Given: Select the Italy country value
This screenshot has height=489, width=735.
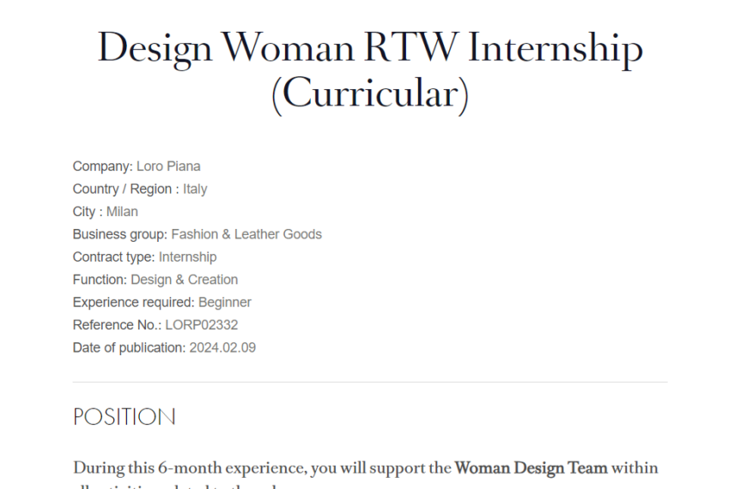Looking at the screenshot, I should point(195,189).
